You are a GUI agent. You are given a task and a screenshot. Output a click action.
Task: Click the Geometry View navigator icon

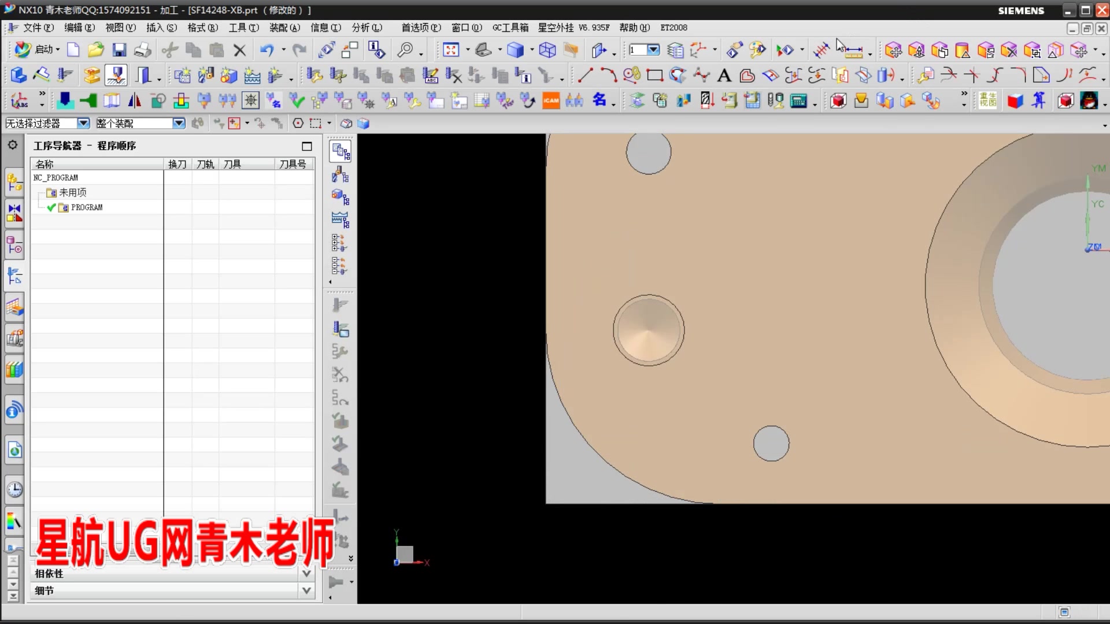(x=340, y=196)
